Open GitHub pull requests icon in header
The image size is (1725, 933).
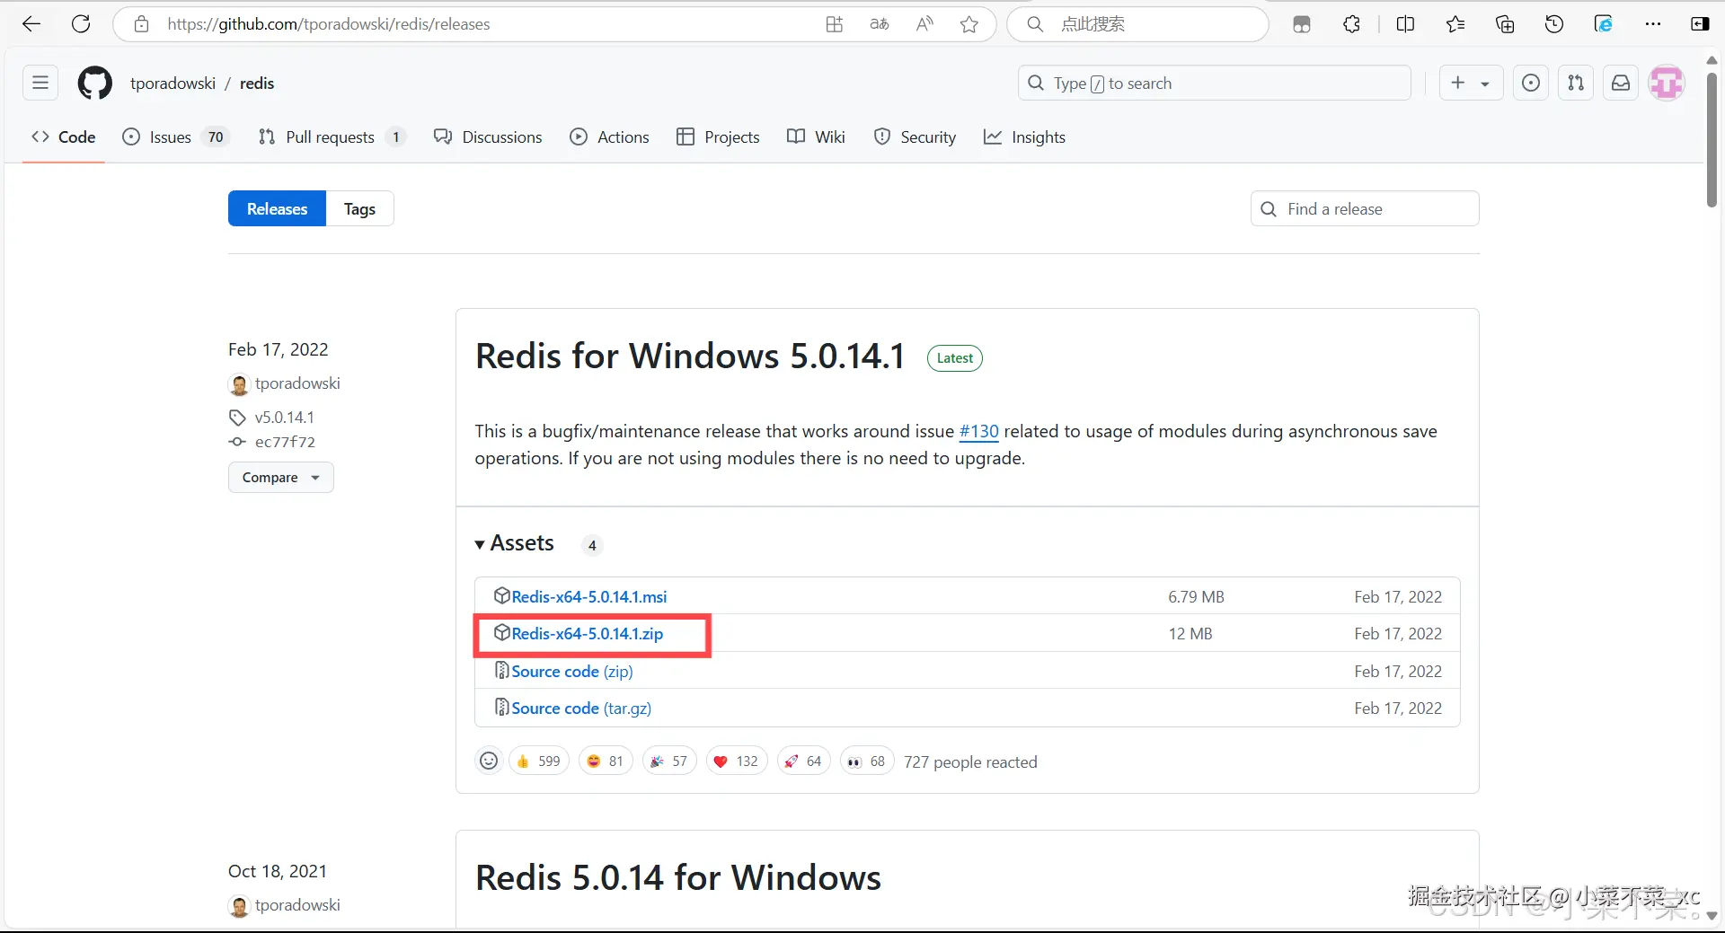[x=1576, y=83]
